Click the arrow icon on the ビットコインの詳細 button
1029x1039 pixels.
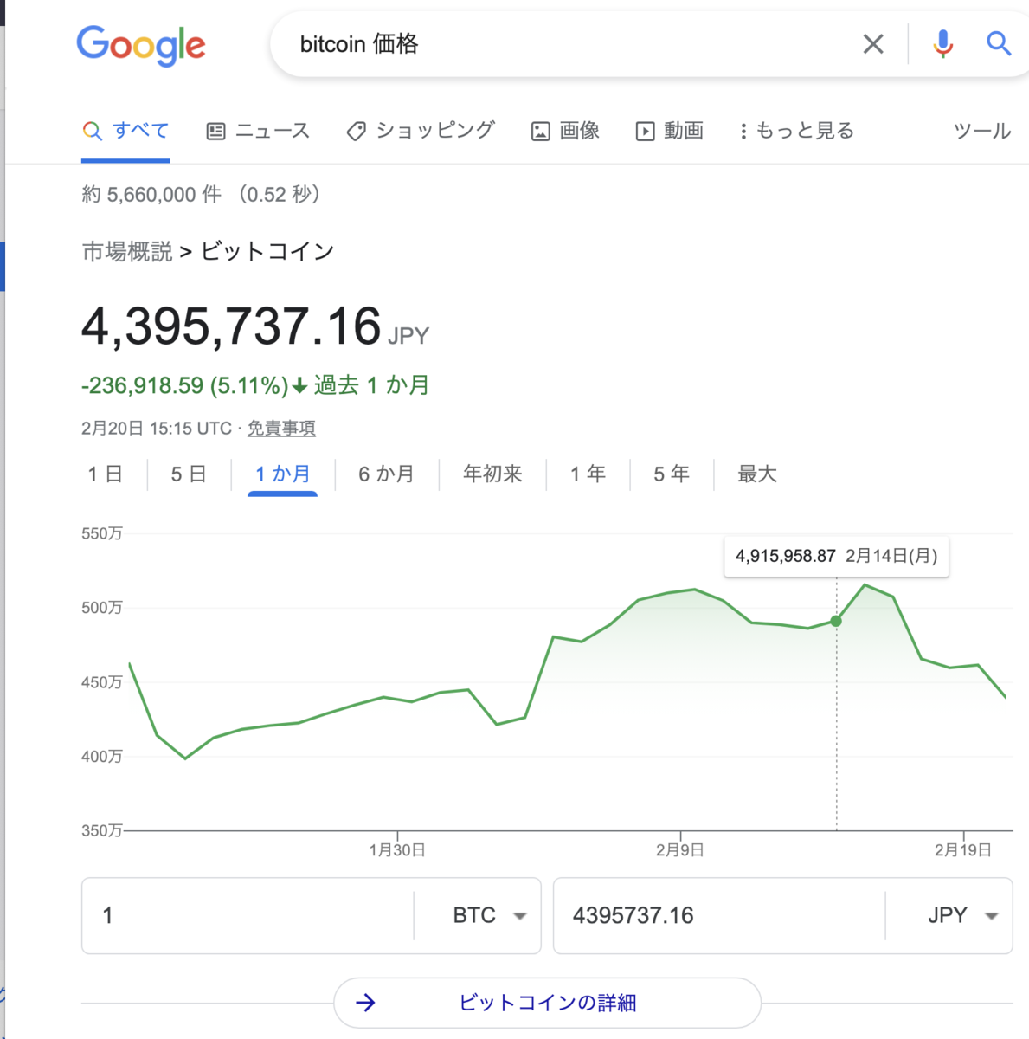[366, 1003]
